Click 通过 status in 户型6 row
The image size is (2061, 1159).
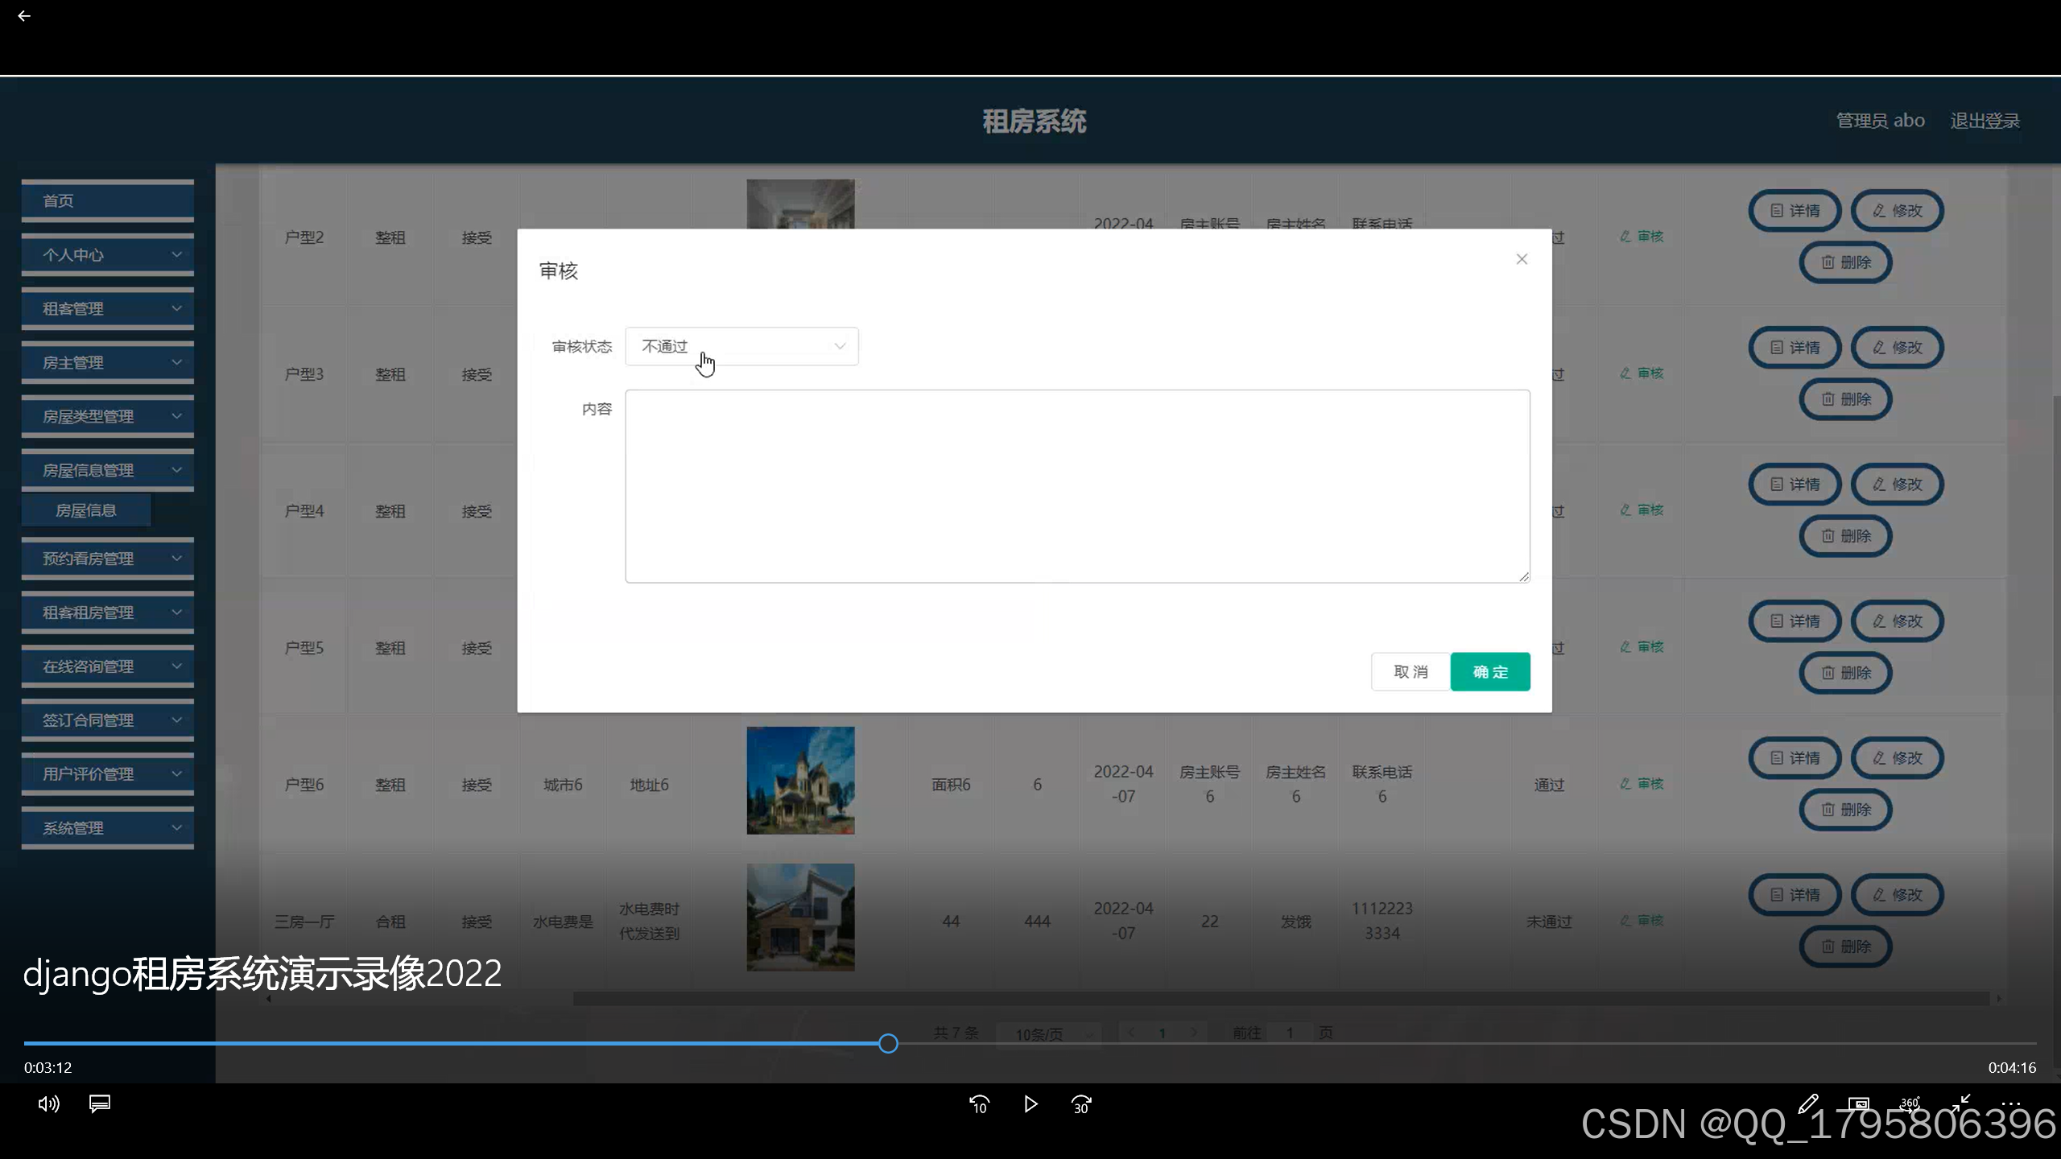pyautogui.click(x=1549, y=785)
